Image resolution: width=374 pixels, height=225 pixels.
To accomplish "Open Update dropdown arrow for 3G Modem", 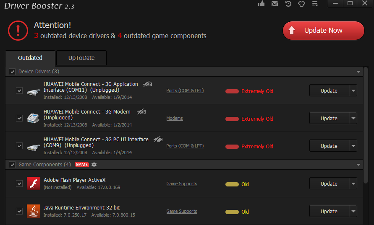I will coord(353,118).
